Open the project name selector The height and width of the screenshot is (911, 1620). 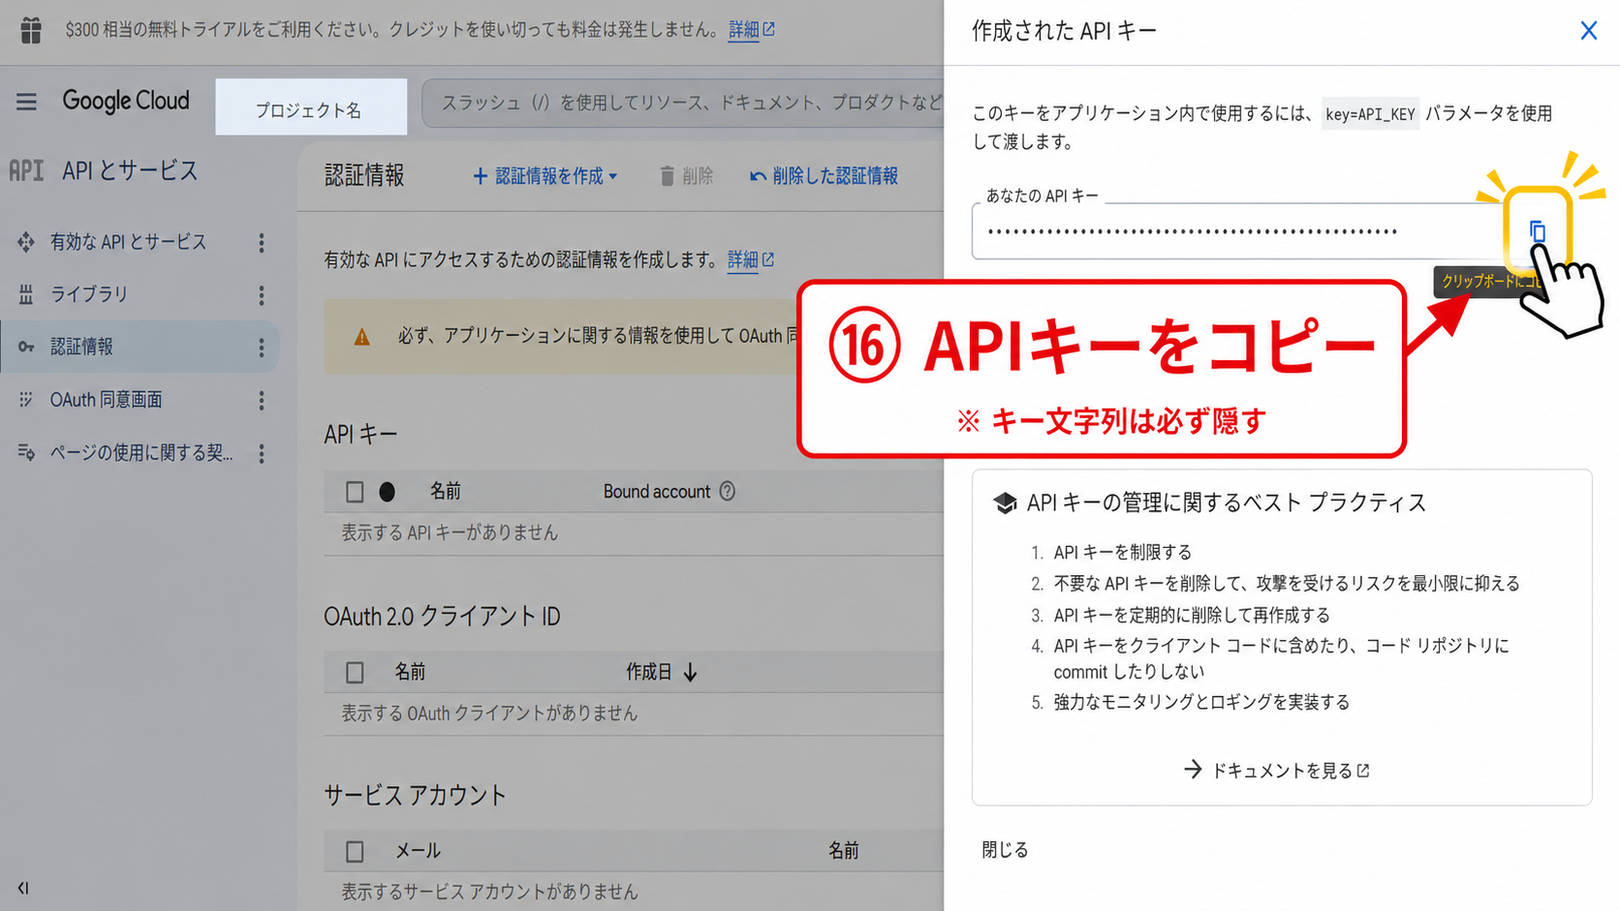tap(311, 106)
